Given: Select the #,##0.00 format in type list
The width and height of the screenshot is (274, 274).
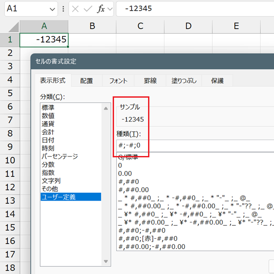Looking at the screenshot, I should tap(131, 190).
